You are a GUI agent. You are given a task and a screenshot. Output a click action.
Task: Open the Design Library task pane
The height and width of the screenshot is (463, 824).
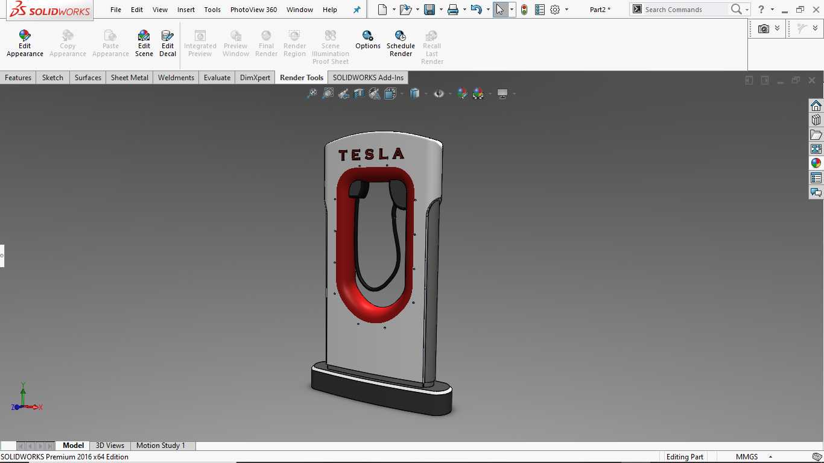tap(816, 120)
